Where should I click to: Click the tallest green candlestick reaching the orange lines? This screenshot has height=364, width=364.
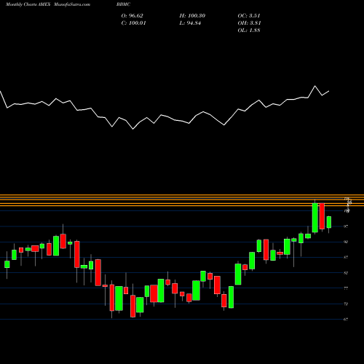pos(315,218)
